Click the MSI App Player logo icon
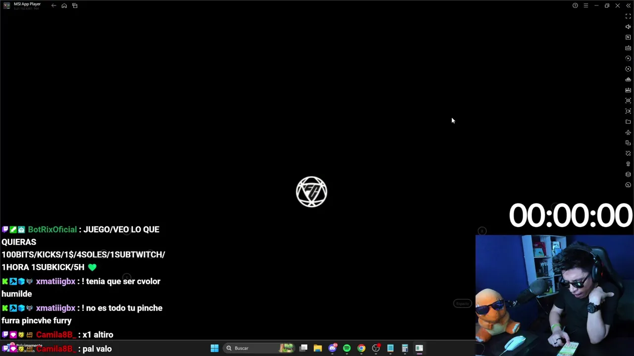The image size is (634, 356). click(6, 5)
